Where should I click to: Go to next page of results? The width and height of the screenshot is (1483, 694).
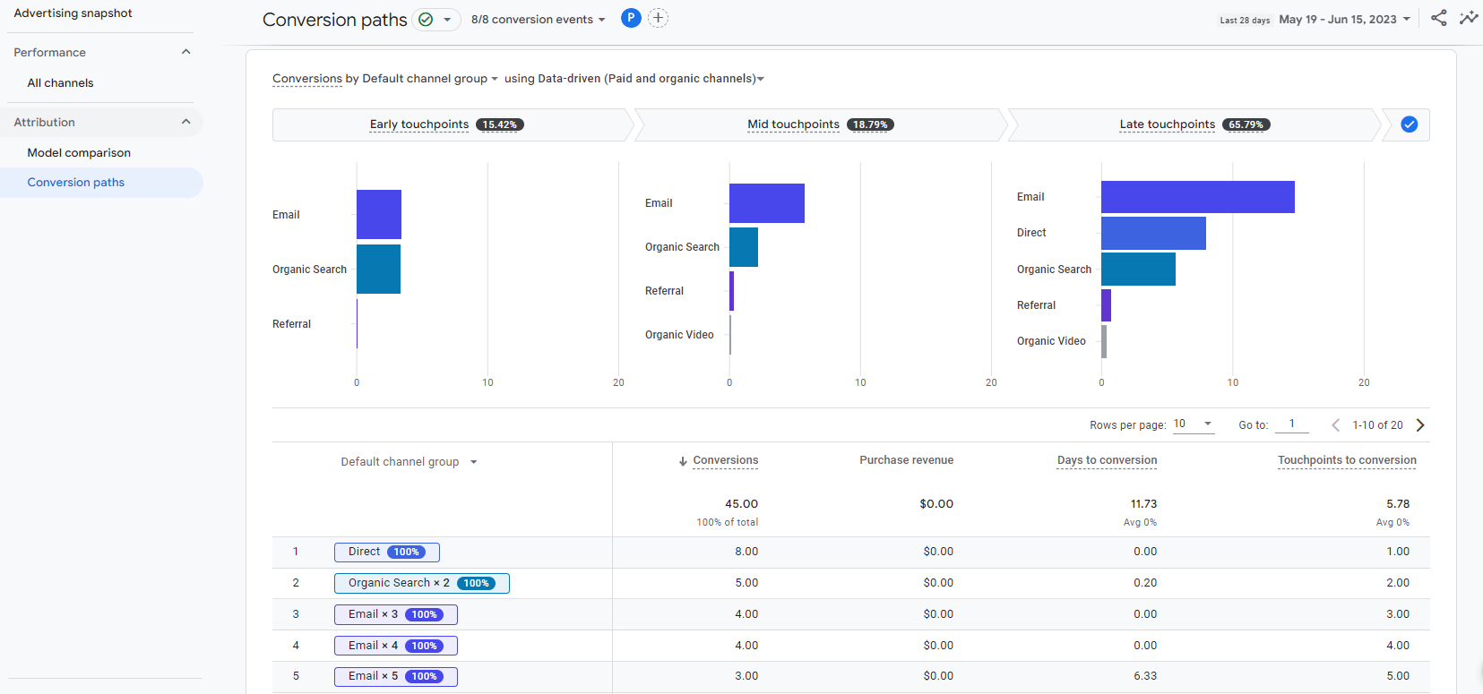click(1420, 425)
